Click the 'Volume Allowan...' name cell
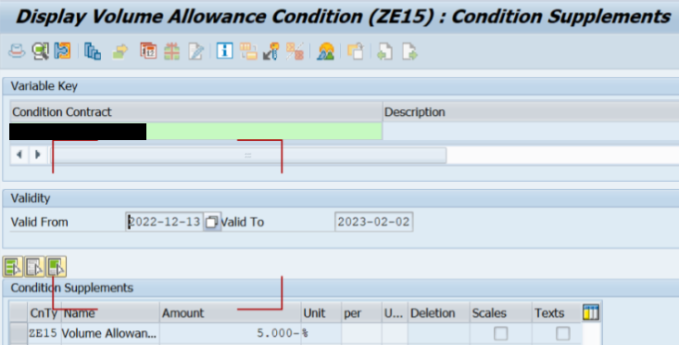The image size is (679, 345). click(x=110, y=333)
